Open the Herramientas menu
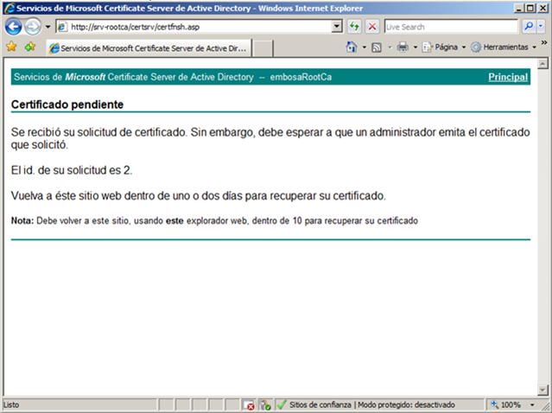Viewport: 552px width, 413px height. tap(504, 47)
